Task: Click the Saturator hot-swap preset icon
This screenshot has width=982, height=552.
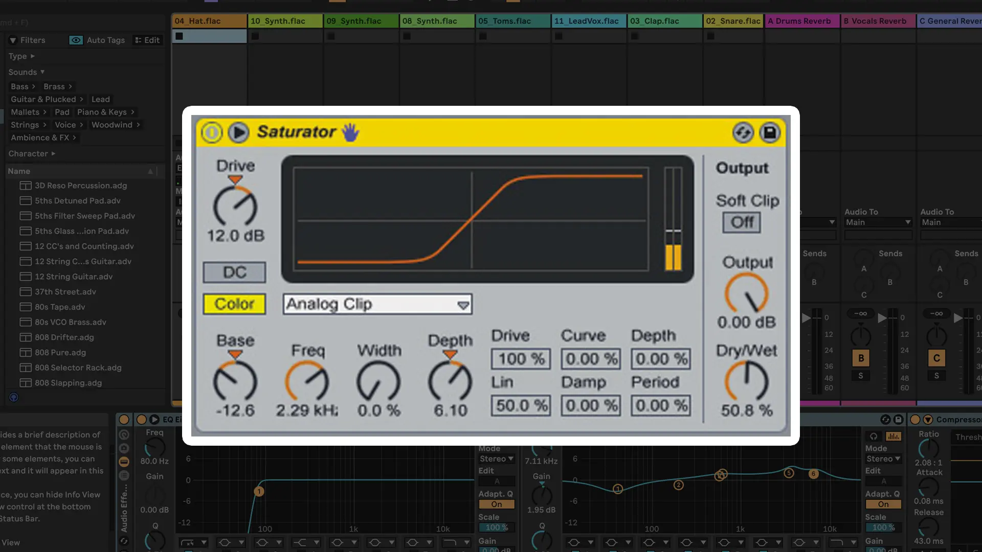Action: 743,132
